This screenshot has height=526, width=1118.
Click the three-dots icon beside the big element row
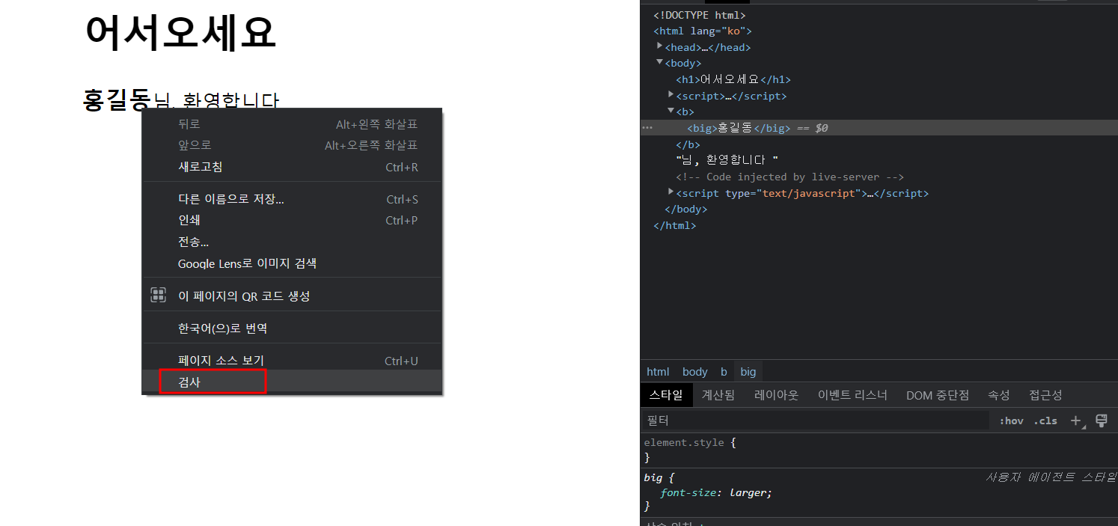point(647,128)
